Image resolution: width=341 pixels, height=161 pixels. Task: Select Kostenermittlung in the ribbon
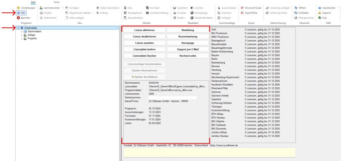pyautogui.click(x=147, y=13)
